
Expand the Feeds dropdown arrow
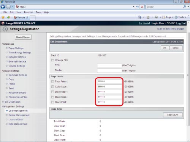click(152, 17)
